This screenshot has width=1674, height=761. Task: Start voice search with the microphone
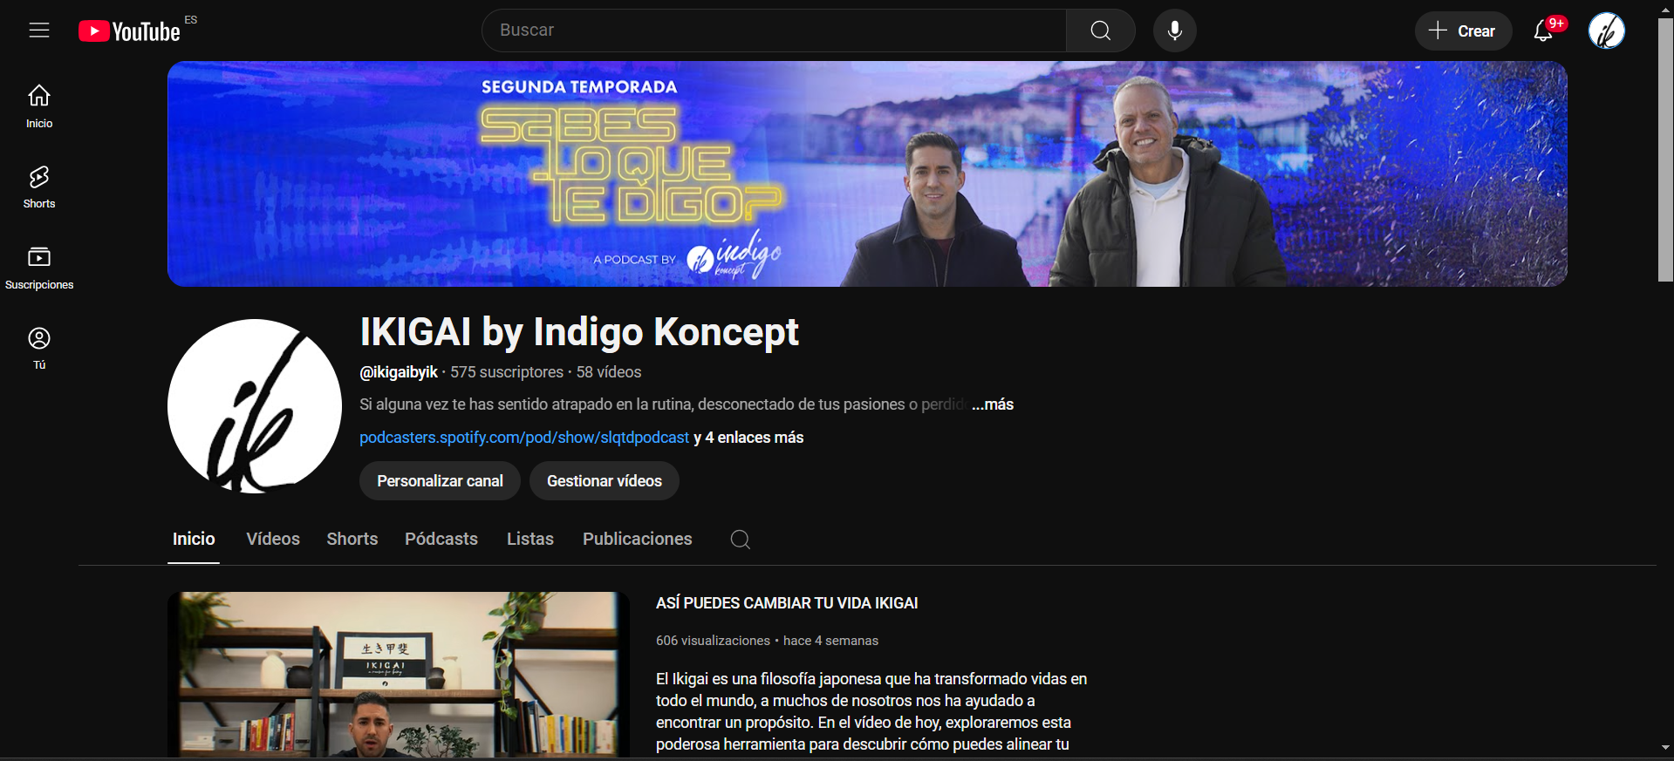[1175, 31]
